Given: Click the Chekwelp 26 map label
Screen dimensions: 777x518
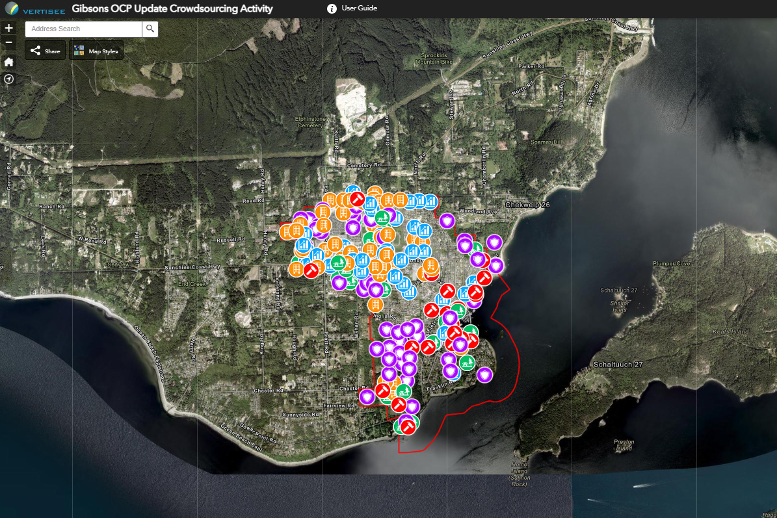Looking at the screenshot, I should [527, 205].
